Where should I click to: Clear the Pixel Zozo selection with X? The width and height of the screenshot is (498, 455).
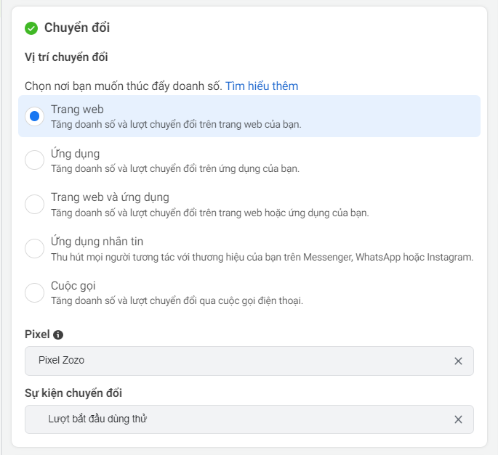tap(458, 361)
